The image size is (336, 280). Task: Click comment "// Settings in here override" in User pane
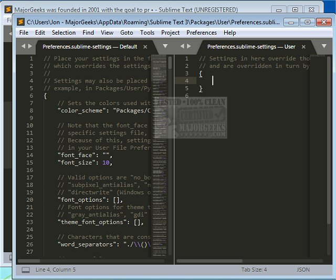coord(247,58)
